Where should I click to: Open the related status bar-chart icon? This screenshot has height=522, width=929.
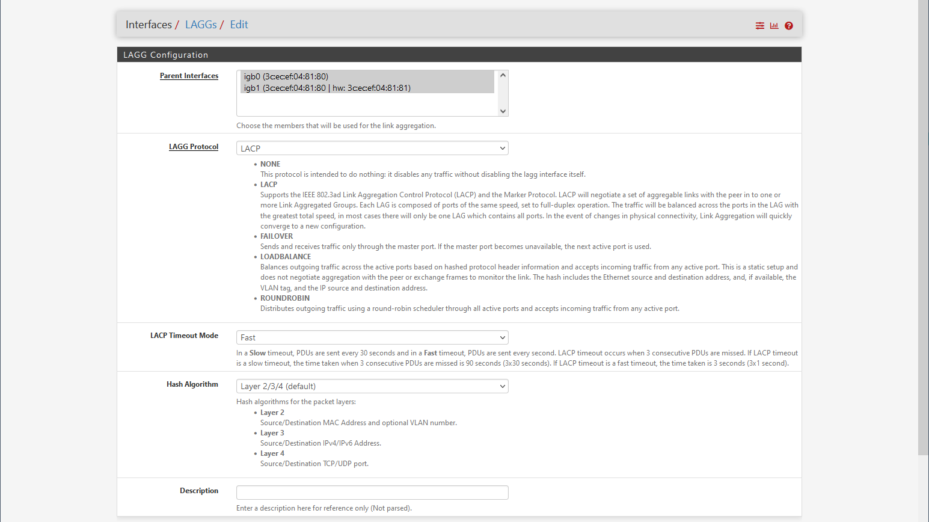tap(774, 26)
